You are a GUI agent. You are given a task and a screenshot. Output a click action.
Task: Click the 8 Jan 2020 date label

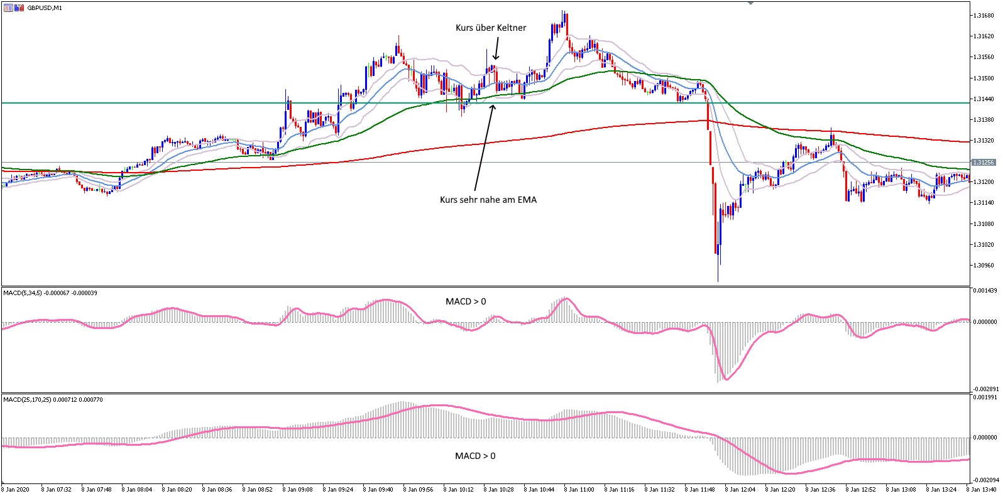point(16,489)
